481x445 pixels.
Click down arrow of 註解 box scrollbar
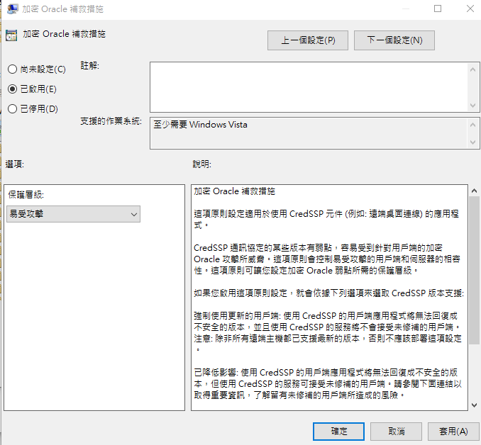473,105
